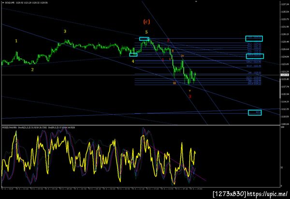290x199 pixels.
Task: Click price scale value 1137.34
Action: 285,4
